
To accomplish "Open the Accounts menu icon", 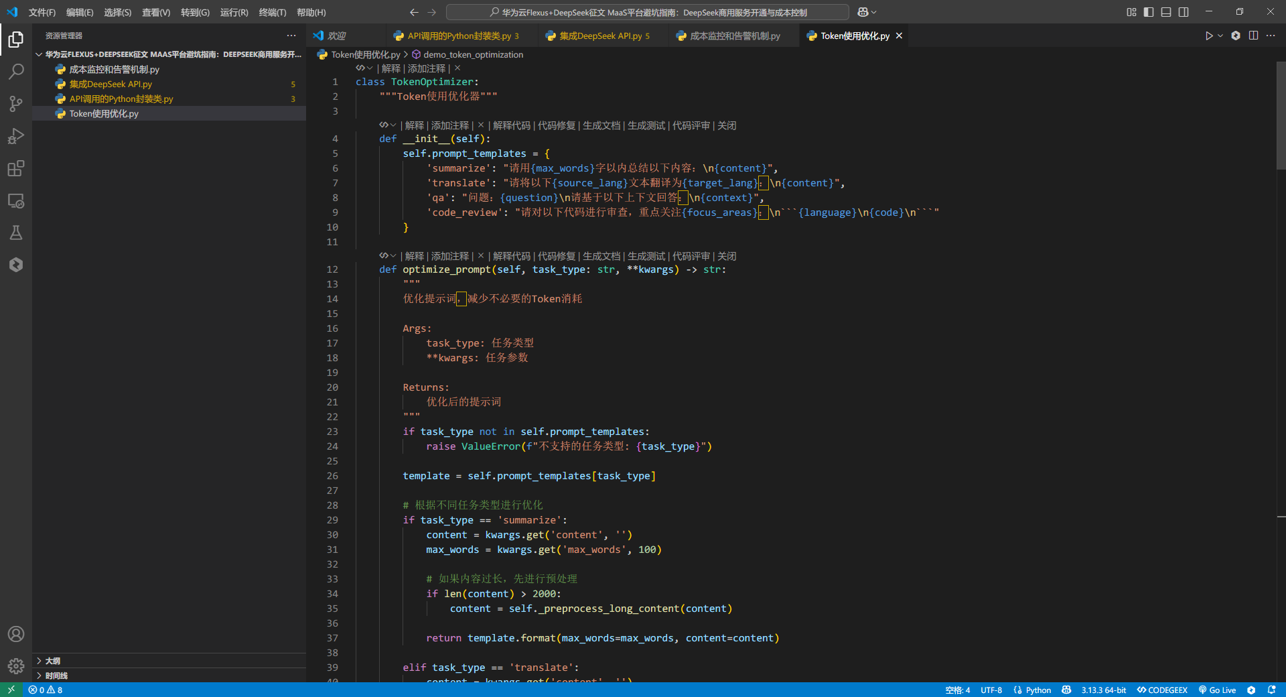I will [16, 634].
